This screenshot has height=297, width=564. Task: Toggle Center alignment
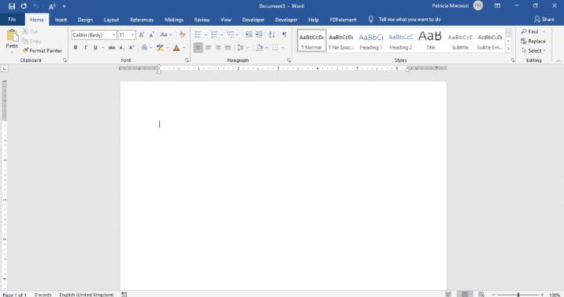[208, 47]
